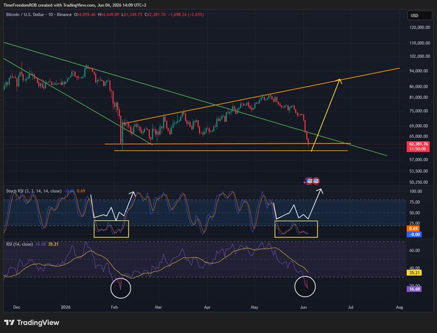Viewport: 437px width, 333px height.
Task: Click the change value -1,698.24 (-2.65%)
Action: click(x=186, y=15)
